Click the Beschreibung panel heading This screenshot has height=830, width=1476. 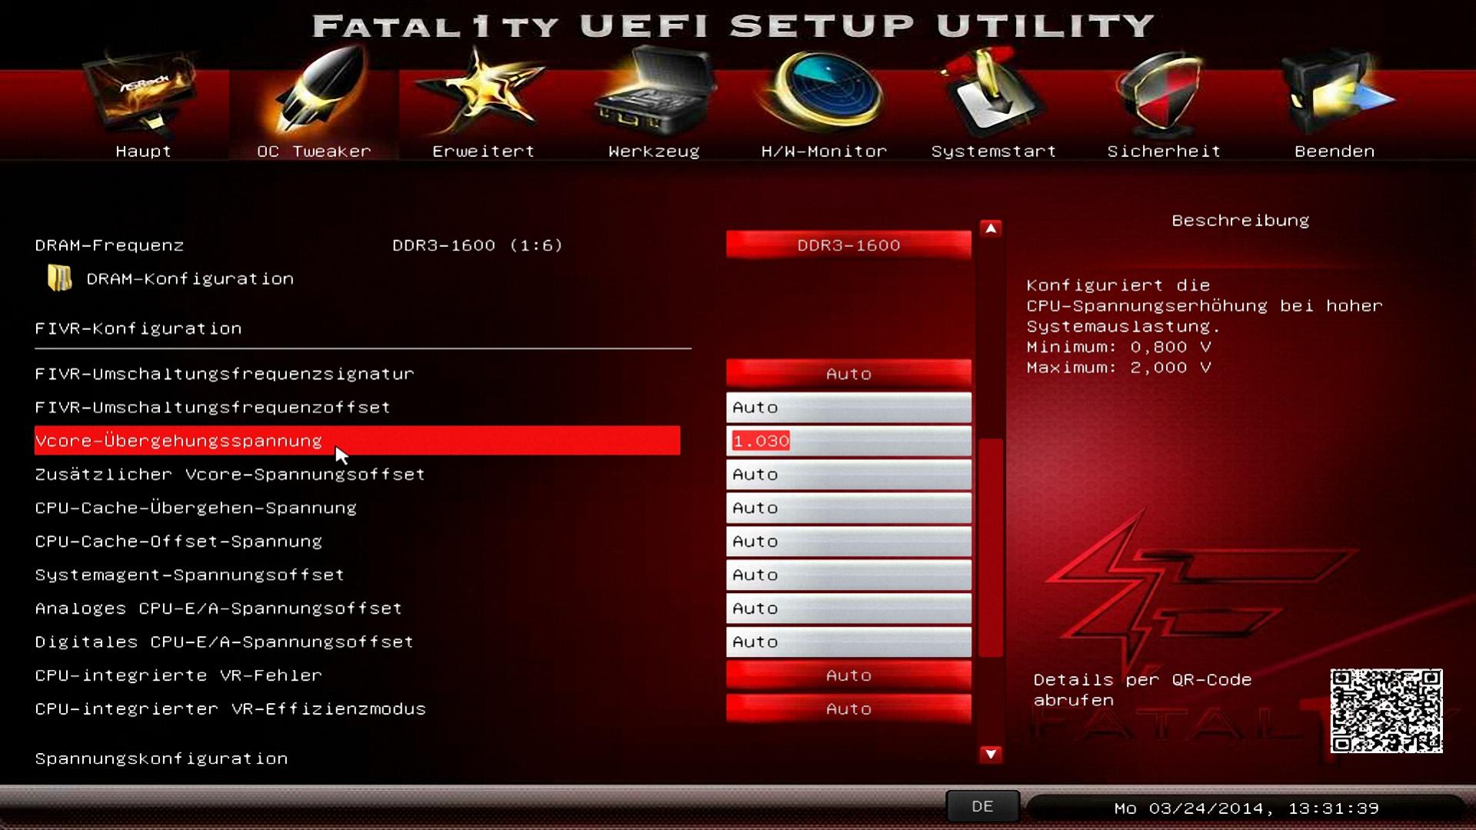(x=1240, y=220)
